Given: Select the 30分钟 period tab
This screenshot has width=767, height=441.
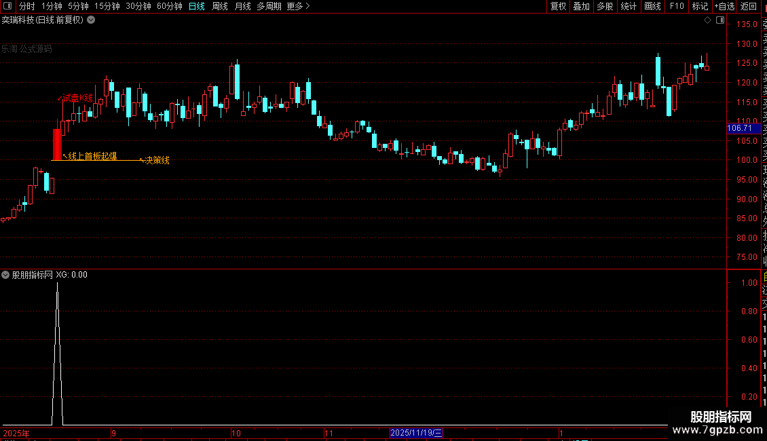Looking at the screenshot, I should tap(138, 6).
